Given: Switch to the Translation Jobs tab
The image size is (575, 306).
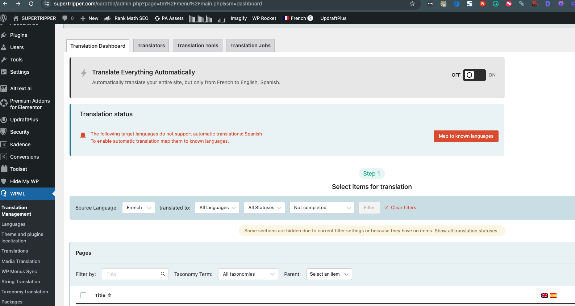Looking at the screenshot, I should click(250, 46).
